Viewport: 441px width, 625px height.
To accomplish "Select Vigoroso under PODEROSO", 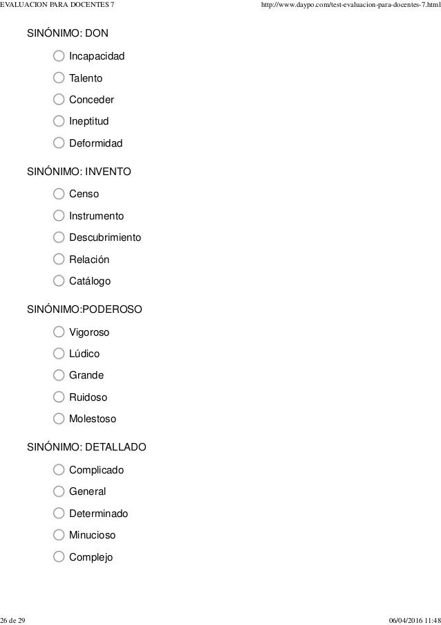I will point(59,332).
